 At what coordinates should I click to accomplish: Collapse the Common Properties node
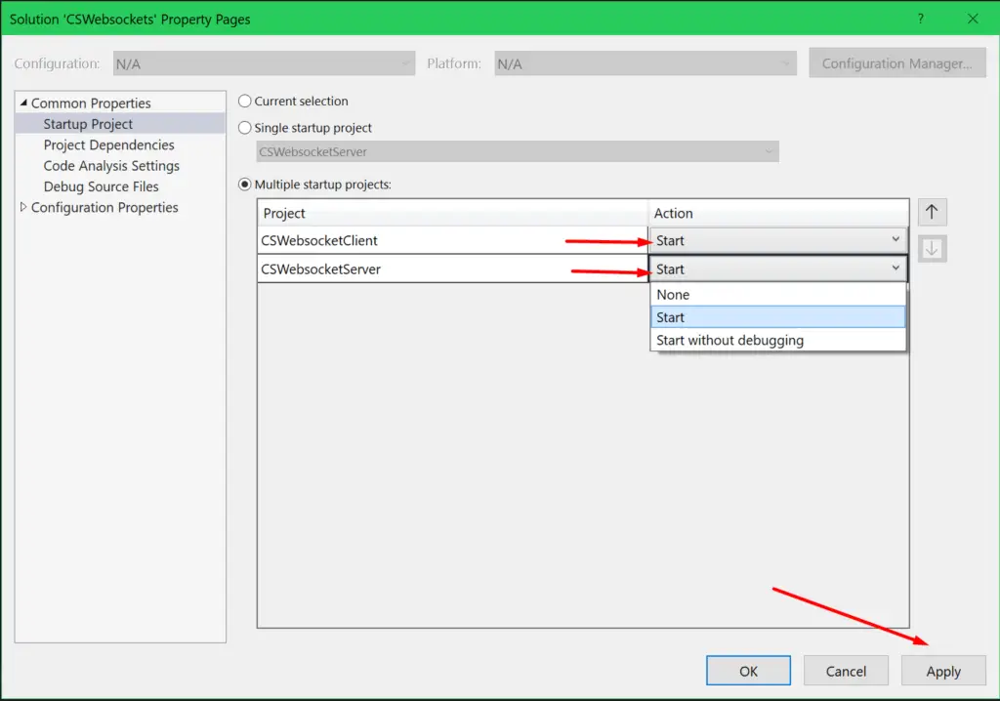pos(21,103)
